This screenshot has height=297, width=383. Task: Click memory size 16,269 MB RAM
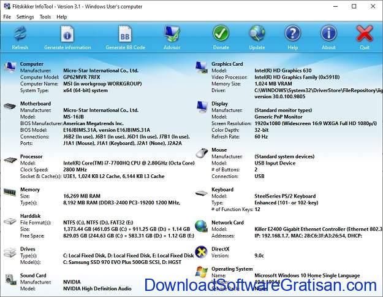pos(82,196)
